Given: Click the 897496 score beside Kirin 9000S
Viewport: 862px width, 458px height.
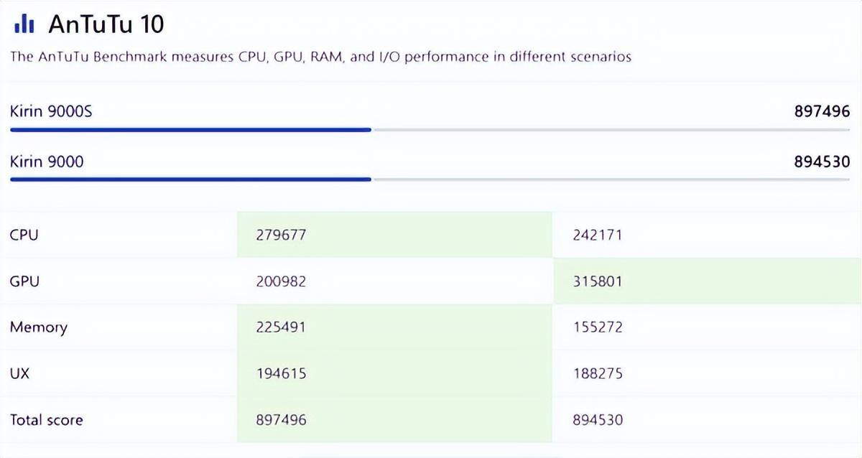Looking at the screenshot, I should (x=822, y=111).
